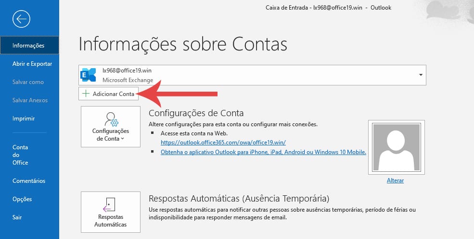Choose Sair to exit Outlook
Screen dimensions: 474x239
pyautogui.click(x=17, y=217)
